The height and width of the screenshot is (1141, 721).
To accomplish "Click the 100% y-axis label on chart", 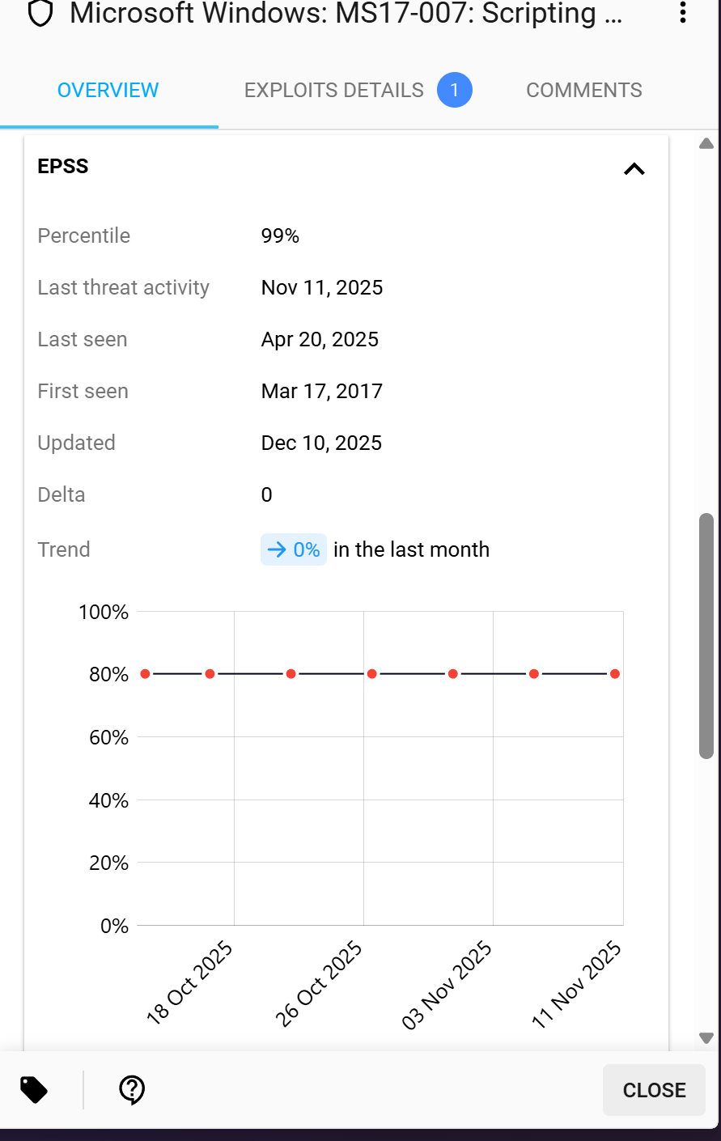I will [x=104, y=612].
